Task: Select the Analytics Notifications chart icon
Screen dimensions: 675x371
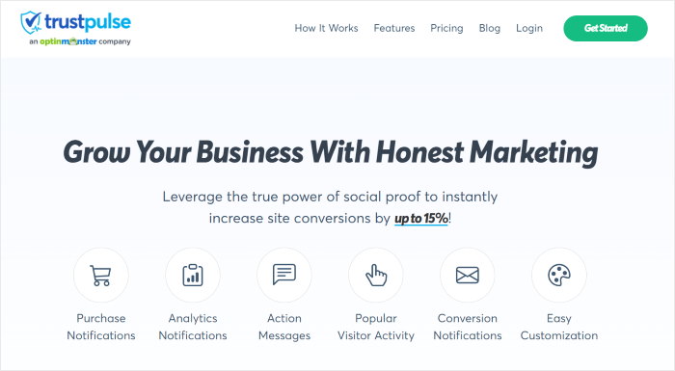Action: click(193, 275)
